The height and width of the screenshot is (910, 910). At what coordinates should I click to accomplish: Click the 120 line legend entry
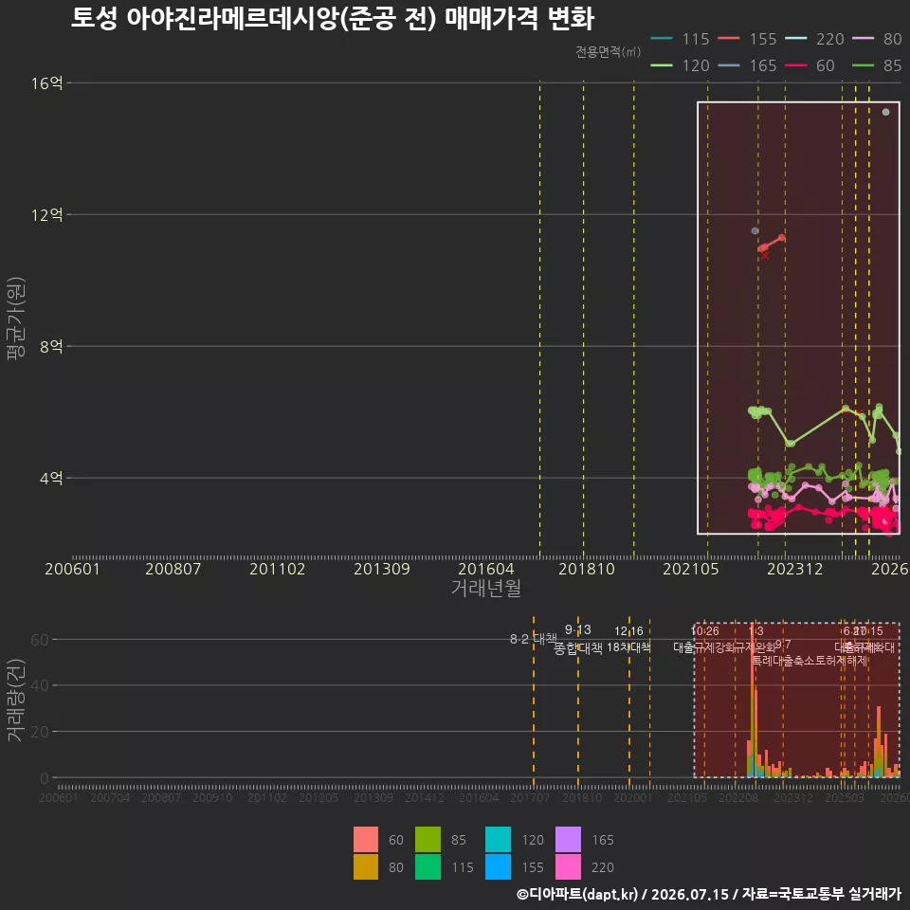click(681, 65)
